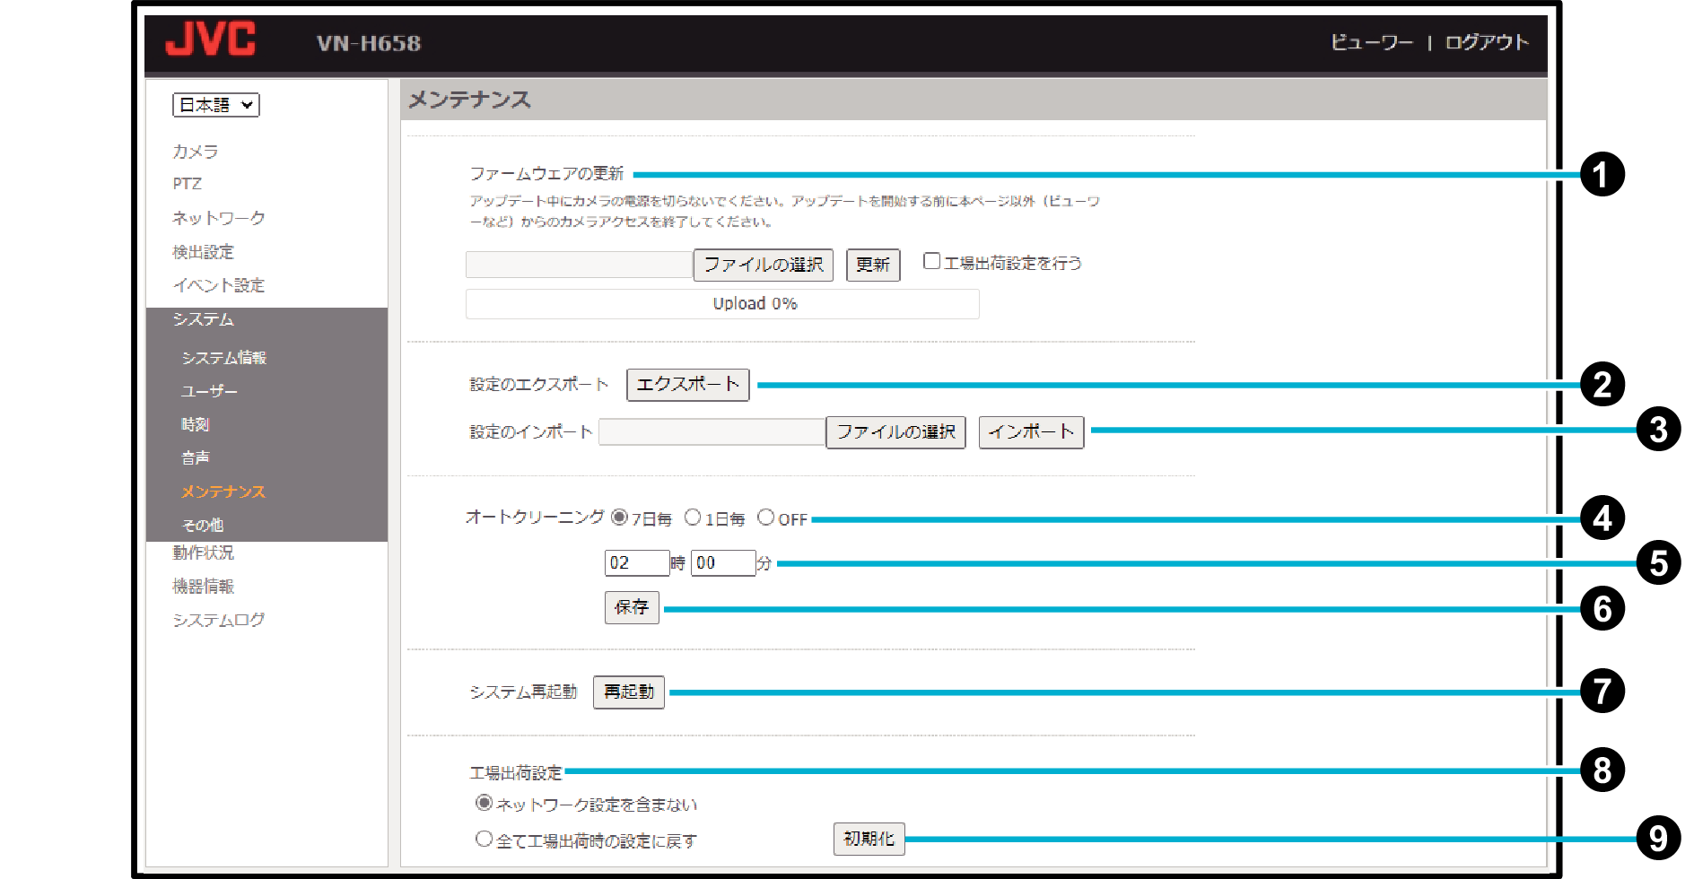
Task: Select 全て工場出荷時の設定に戻す radio
Action: click(x=485, y=840)
